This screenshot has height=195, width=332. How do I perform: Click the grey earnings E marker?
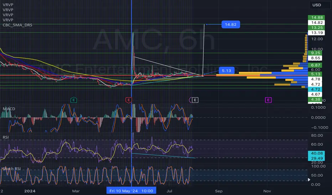(195, 100)
